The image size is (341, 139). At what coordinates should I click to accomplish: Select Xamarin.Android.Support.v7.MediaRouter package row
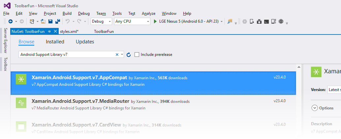153,107
